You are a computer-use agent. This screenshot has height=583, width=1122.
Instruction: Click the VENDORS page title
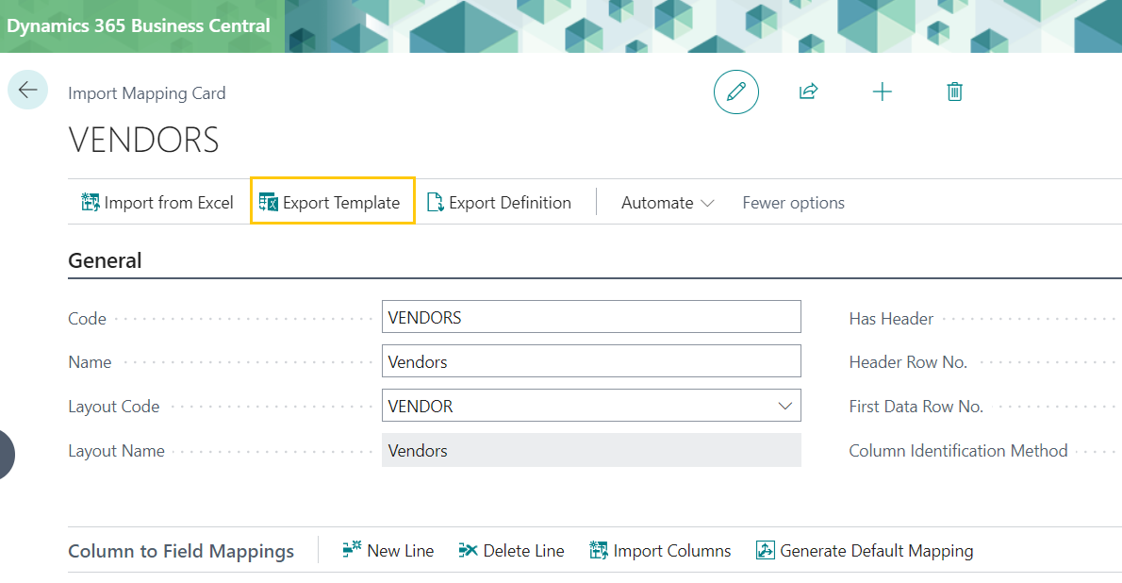[144, 140]
